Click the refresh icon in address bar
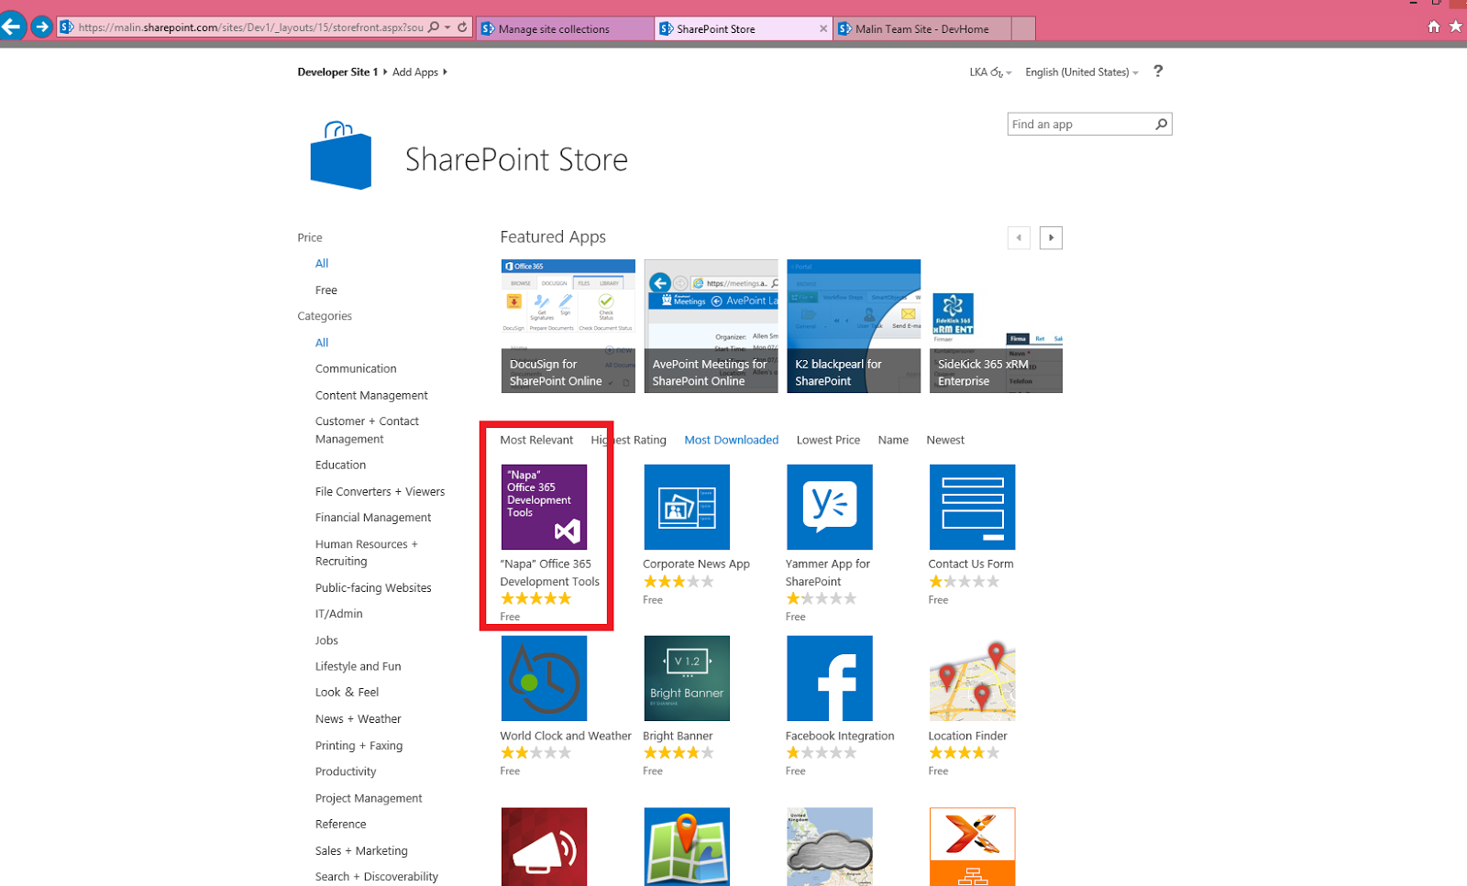 click(462, 27)
